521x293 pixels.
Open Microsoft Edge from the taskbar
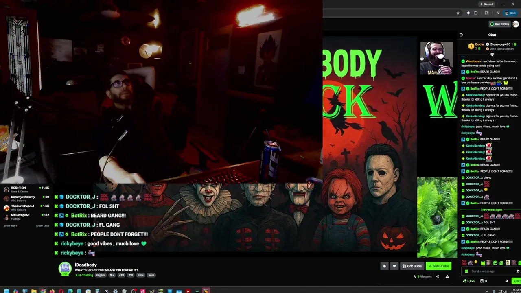point(70,291)
